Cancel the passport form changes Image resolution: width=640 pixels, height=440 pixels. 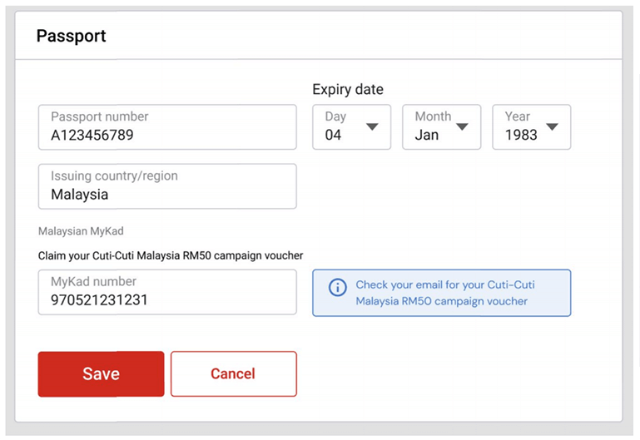(x=233, y=374)
